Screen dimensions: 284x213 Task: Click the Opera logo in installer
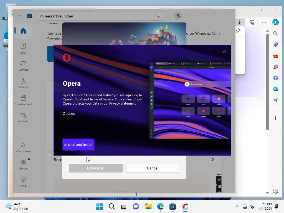(x=67, y=58)
